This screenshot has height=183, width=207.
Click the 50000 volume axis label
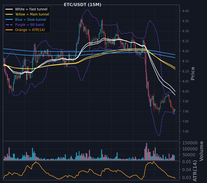pyautogui.click(x=189, y=155)
